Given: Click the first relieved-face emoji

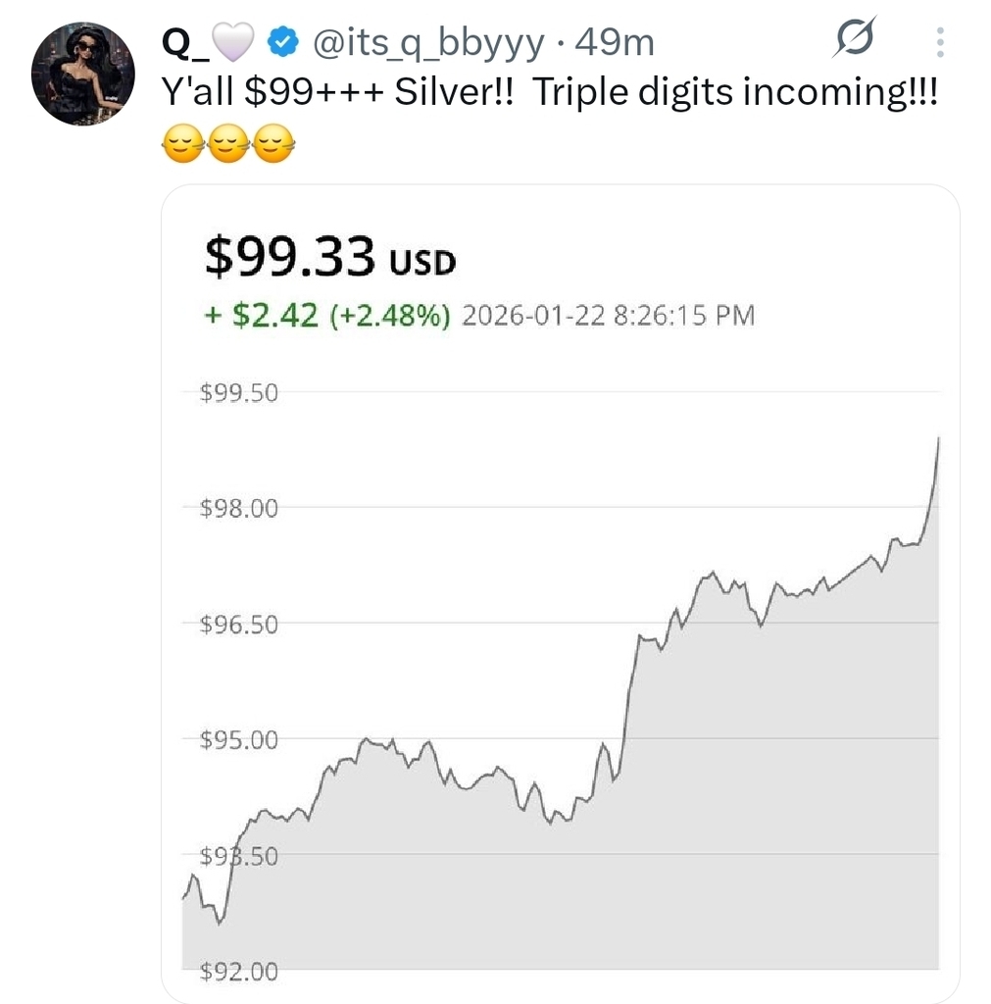Looking at the screenshot, I should (x=178, y=147).
